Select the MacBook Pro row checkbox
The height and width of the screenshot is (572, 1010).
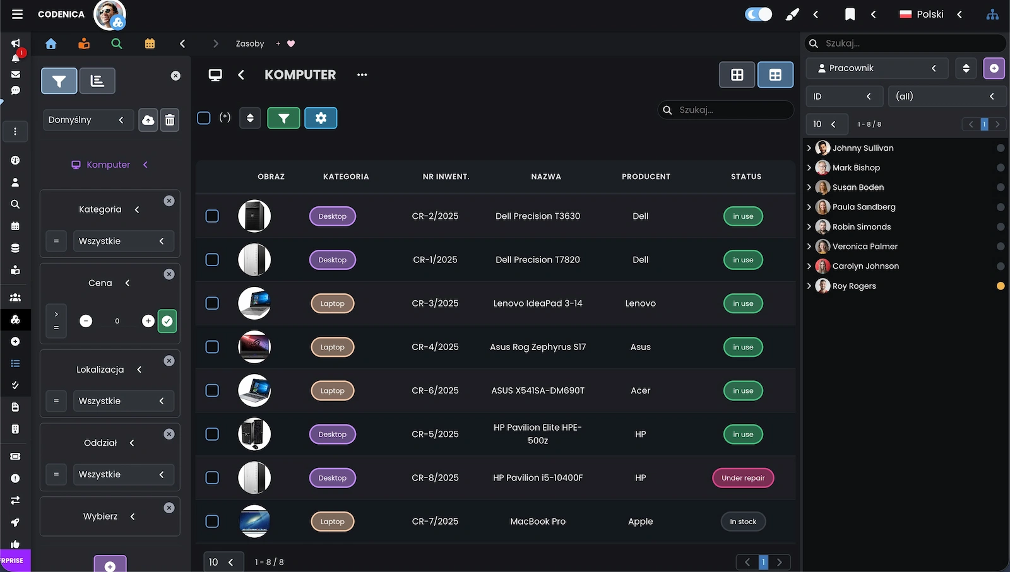(212, 522)
